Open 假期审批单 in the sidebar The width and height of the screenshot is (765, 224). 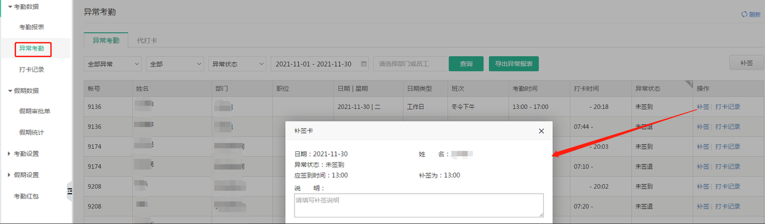pyautogui.click(x=35, y=111)
